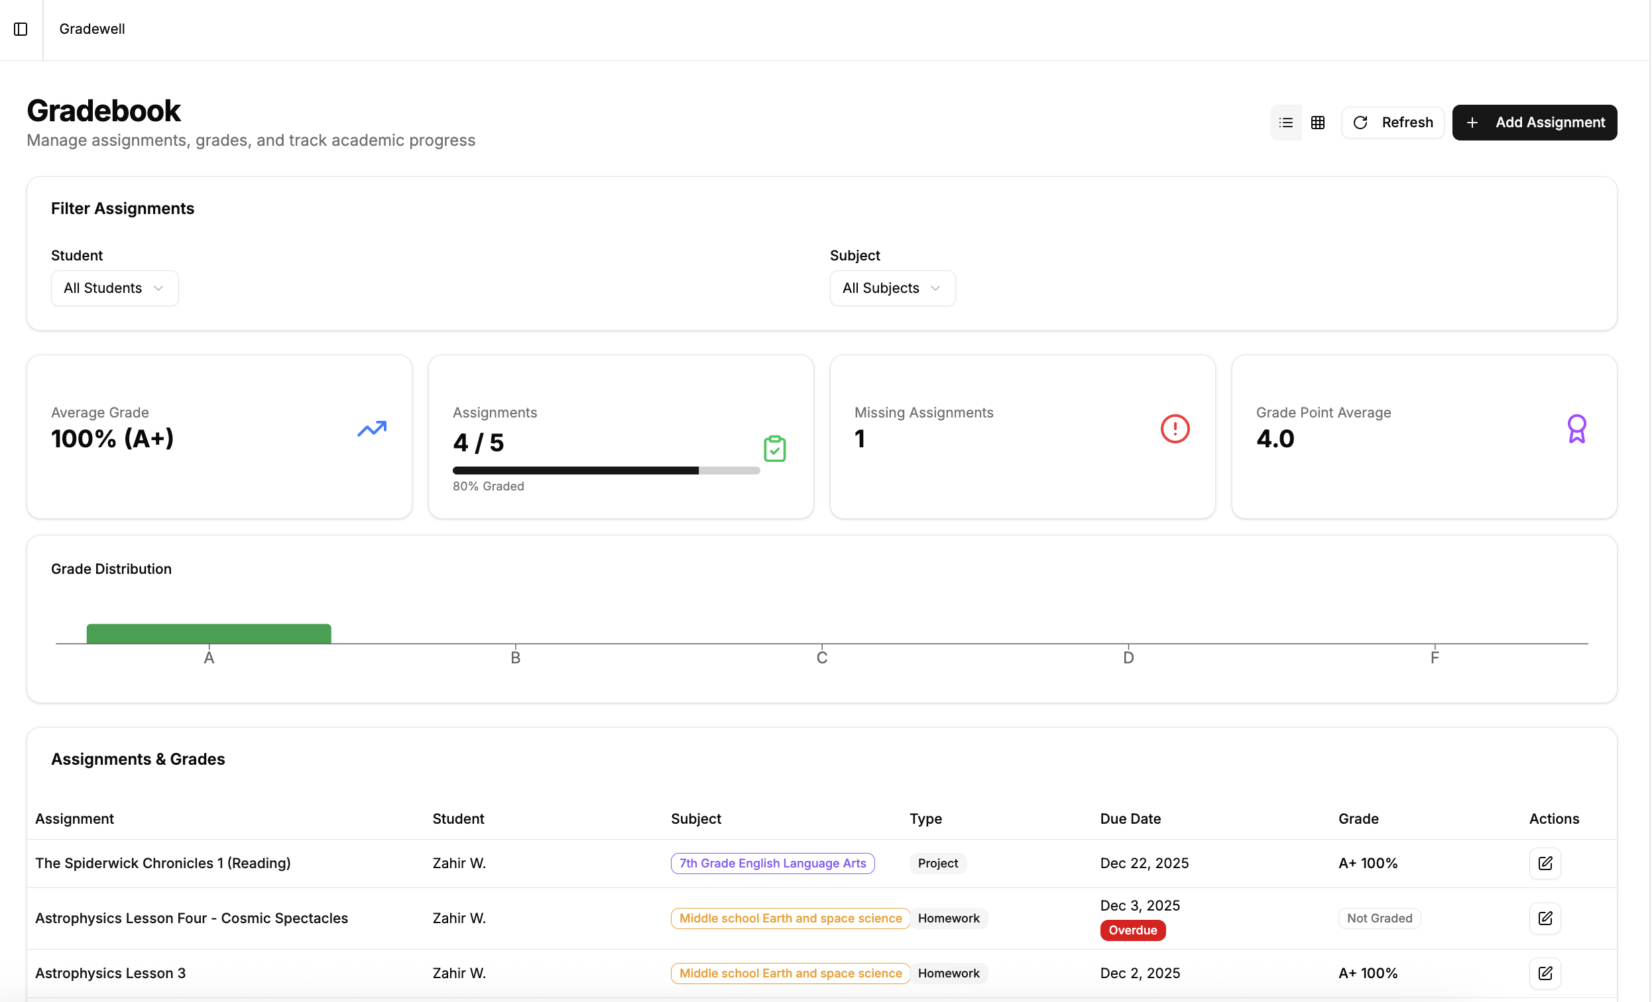Click the missing assignments alert icon
The height and width of the screenshot is (1002, 1652).
click(x=1175, y=428)
